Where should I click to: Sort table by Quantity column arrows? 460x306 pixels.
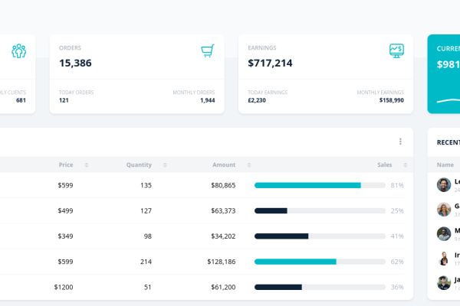tap(165, 165)
